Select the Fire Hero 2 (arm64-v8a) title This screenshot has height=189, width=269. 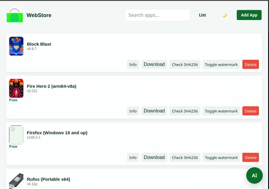pos(52,86)
